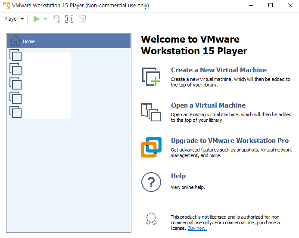
Task: Click the new virtual machine plus icon
Action: [151, 77]
